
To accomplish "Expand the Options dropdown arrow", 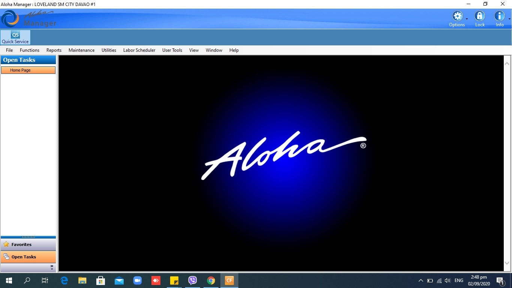I will click(467, 19).
